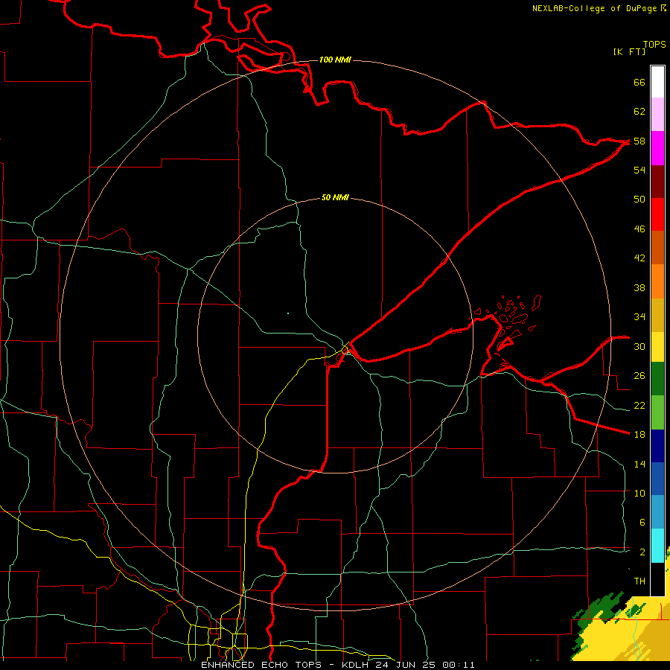Pick the 10 legend value
This screenshot has height=670, width=670.
(x=639, y=493)
